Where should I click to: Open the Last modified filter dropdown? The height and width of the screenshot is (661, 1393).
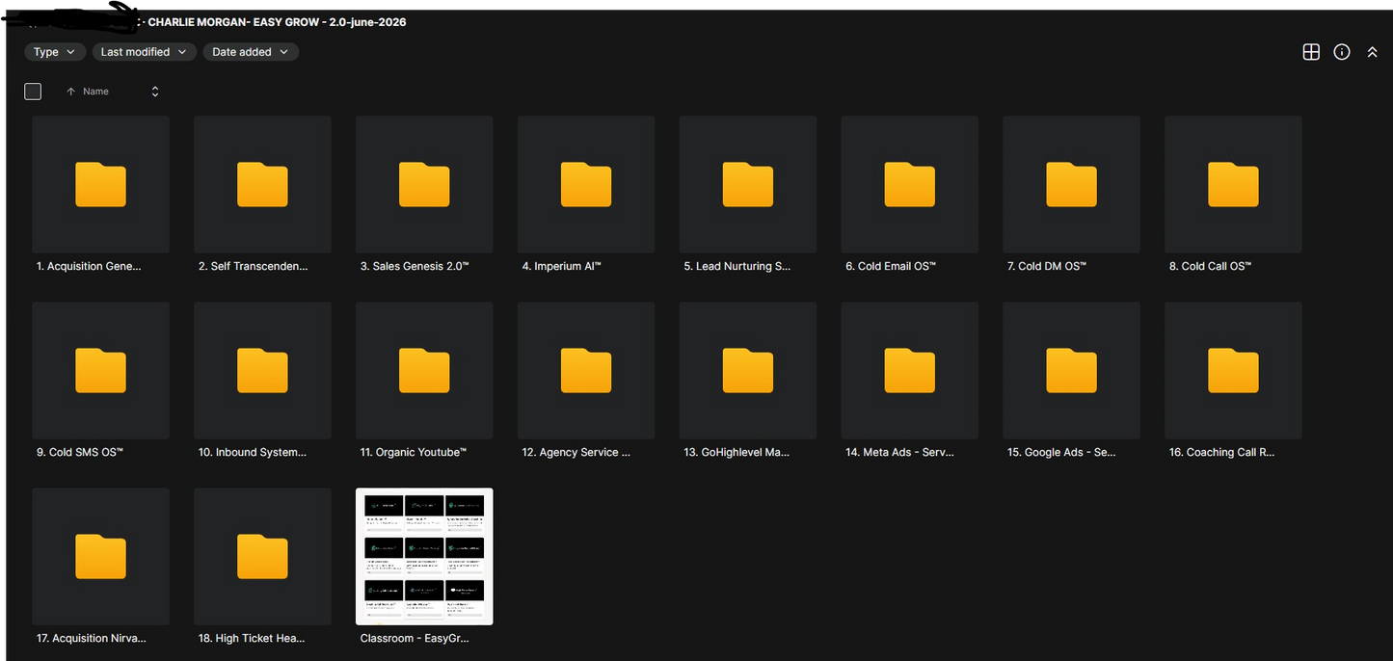[145, 52]
